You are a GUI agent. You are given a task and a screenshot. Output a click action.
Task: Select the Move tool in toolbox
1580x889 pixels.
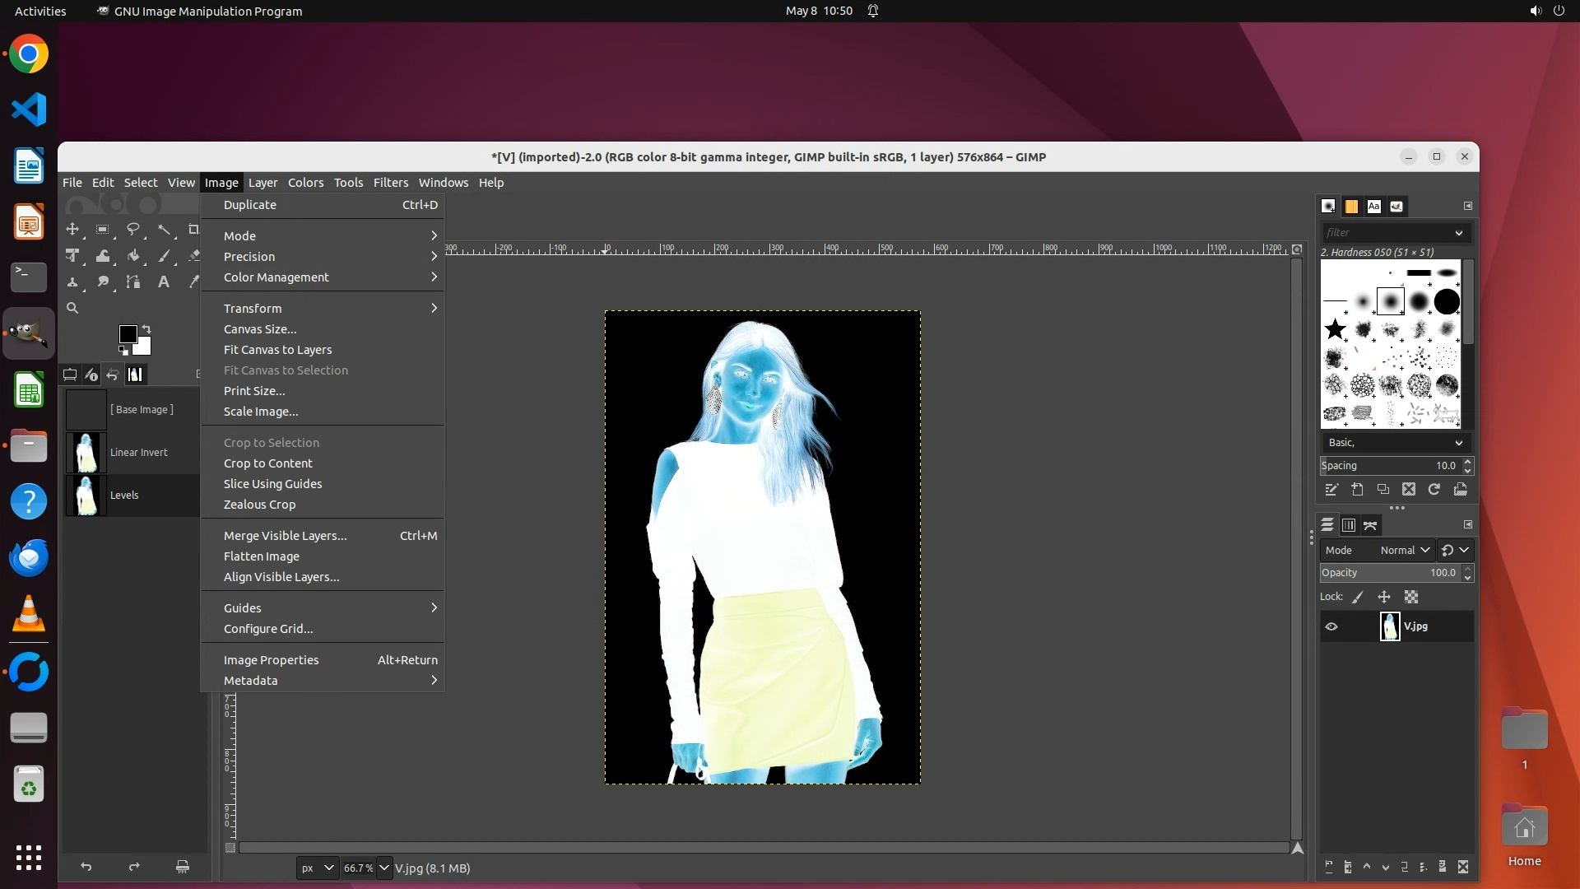[x=72, y=230]
